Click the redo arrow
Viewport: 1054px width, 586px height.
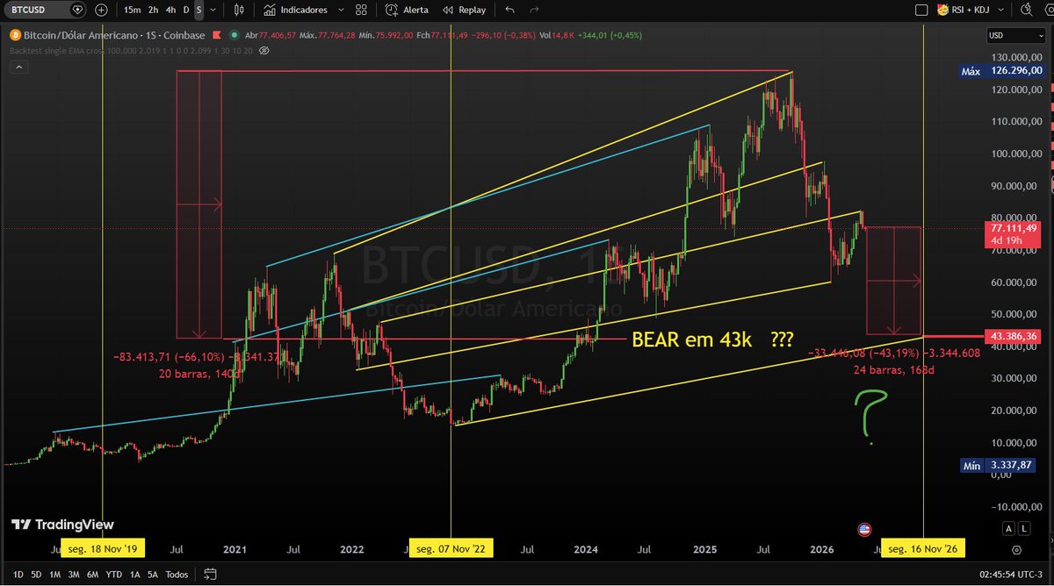535,10
